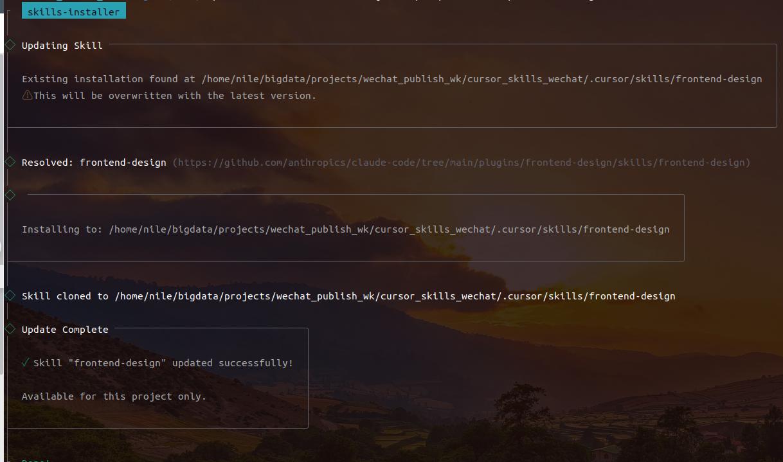Click the diamond marker beside Updating Skill
783x462 pixels.
point(10,45)
